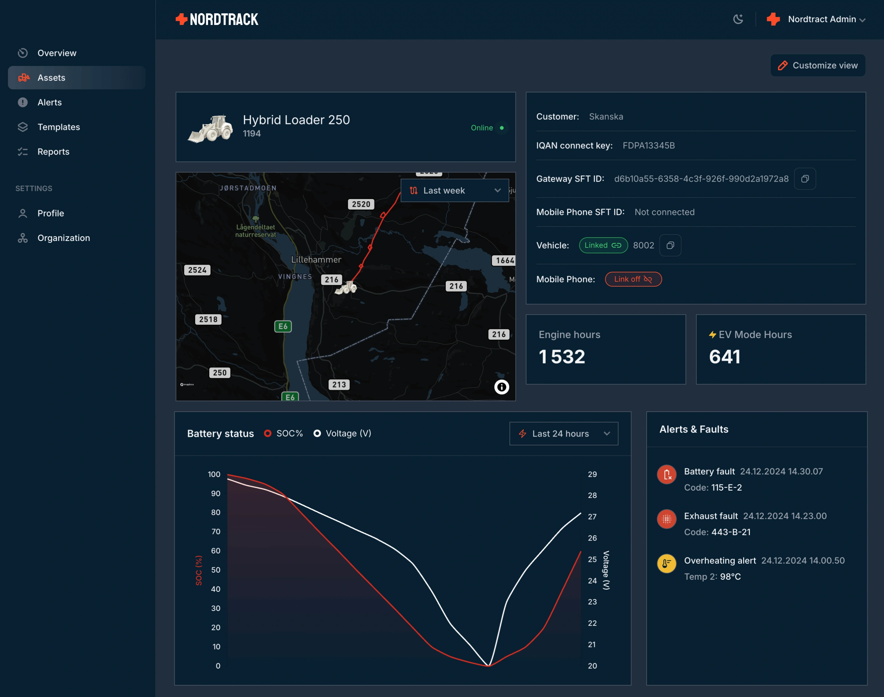Viewport: 884px width, 697px height.
Task: Toggle the Voltage (V) chart series
Action: click(x=342, y=434)
